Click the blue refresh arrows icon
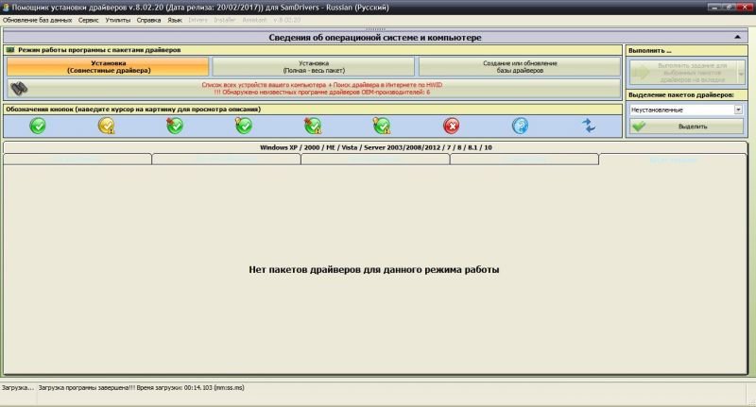 pyautogui.click(x=589, y=126)
